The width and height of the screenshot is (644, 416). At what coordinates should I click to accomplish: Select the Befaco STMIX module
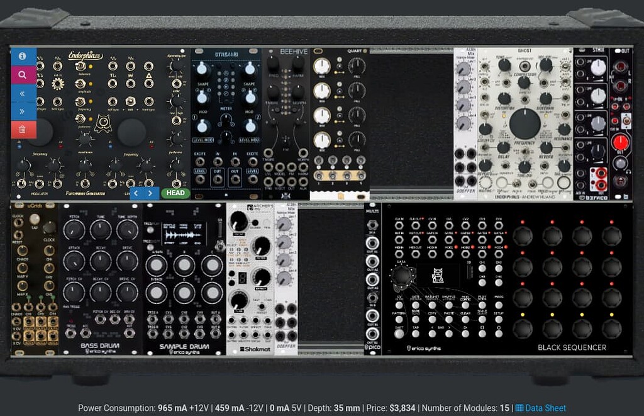[591, 124]
